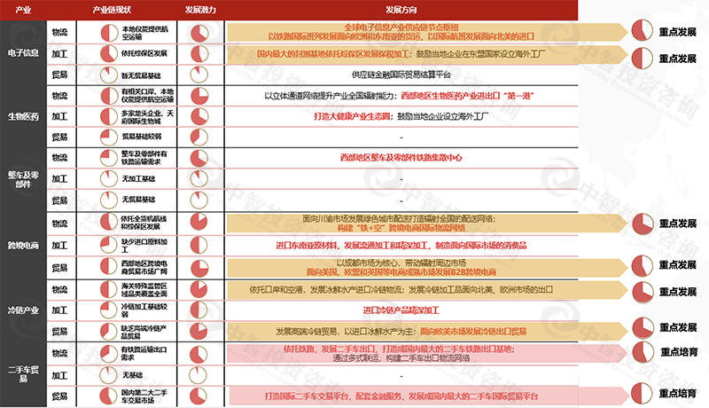Click the text 进口冷链产品精深加工
This screenshot has width=709, height=408.
coord(401,310)
